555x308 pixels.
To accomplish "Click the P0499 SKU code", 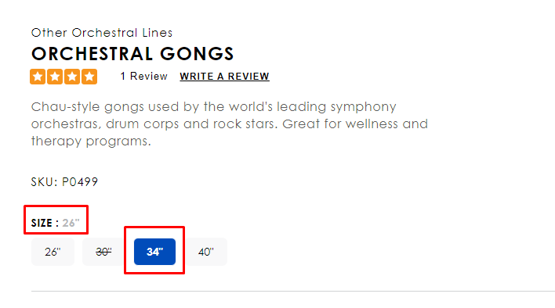I will 80,182.
